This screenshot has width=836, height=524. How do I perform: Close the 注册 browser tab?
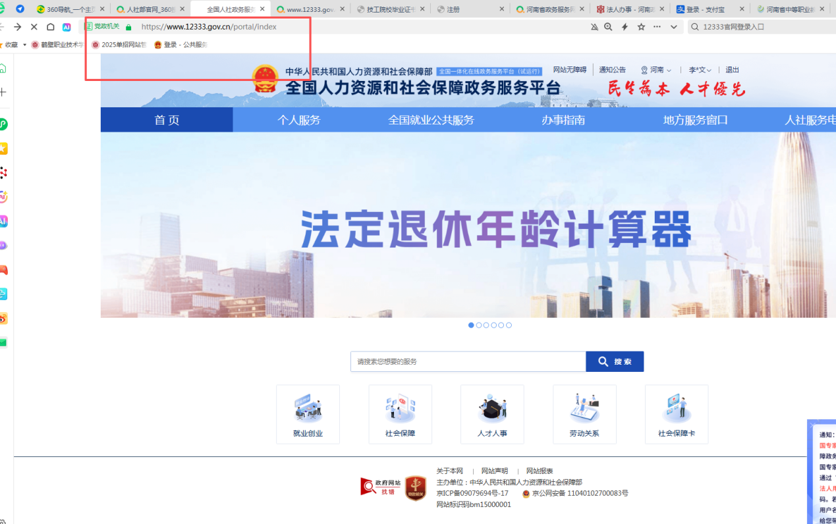502,9
